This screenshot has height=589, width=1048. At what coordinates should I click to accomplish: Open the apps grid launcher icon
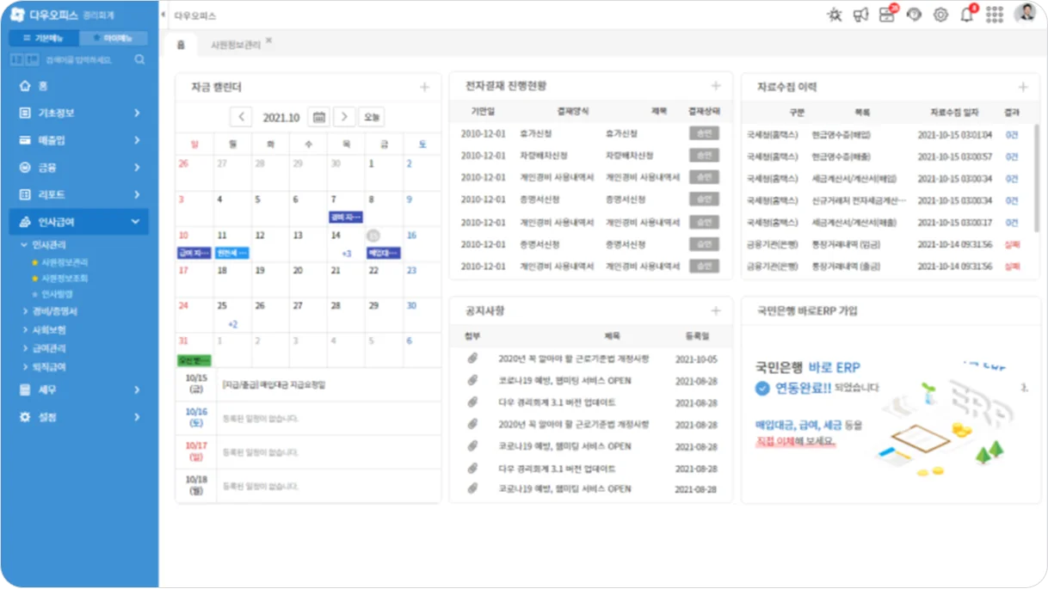tap(995, 15)
